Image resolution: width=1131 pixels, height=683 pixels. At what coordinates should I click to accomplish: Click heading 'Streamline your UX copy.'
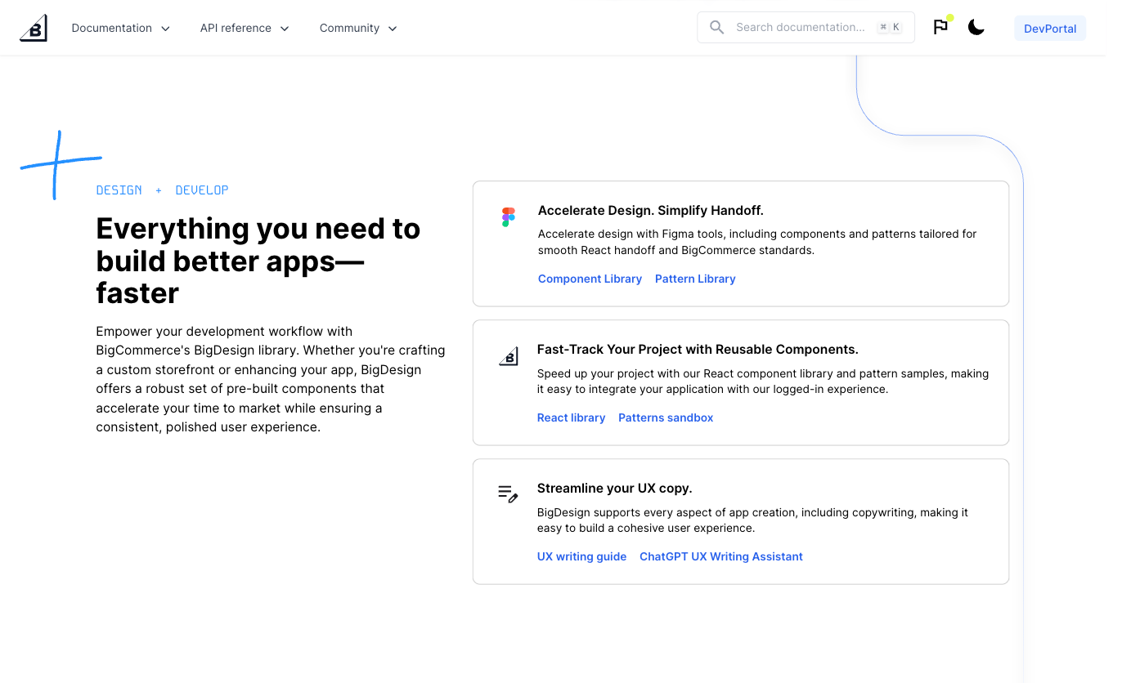[615, 488]
